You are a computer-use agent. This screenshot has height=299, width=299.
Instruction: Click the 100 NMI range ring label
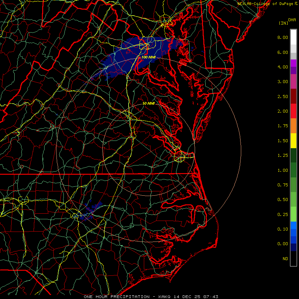(149, 57)
